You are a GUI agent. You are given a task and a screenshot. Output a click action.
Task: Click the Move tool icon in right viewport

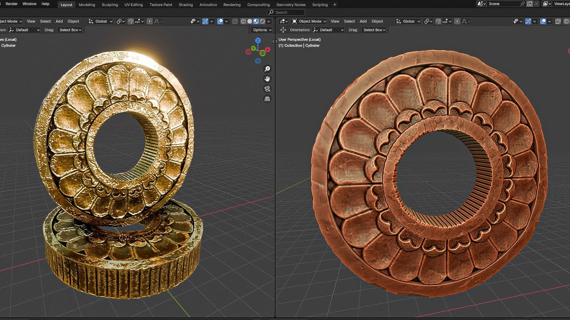click(283, 30)
